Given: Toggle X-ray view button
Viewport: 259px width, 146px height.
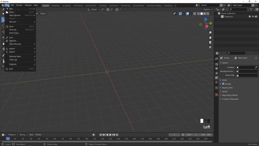Looking at the screenshot, I should tap(195, 14).
